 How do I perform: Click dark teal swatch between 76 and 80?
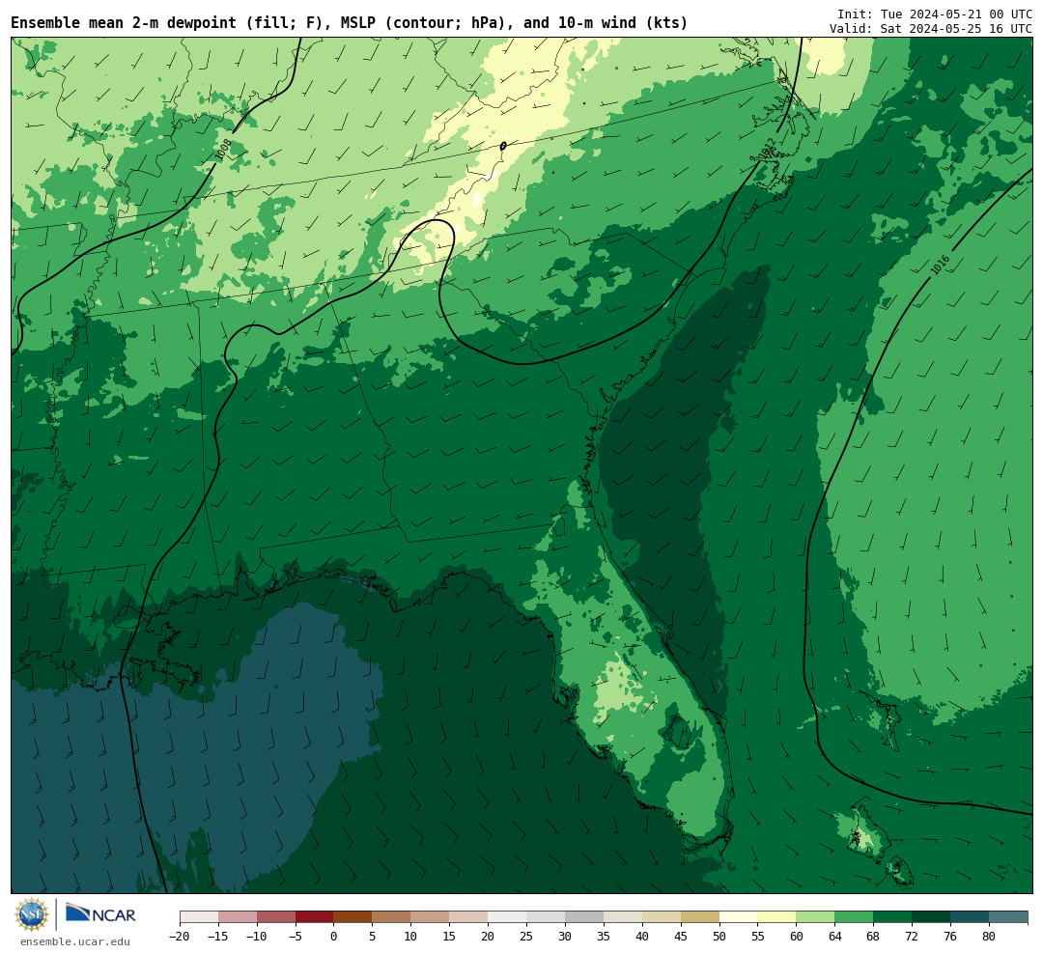click(970, 917)
